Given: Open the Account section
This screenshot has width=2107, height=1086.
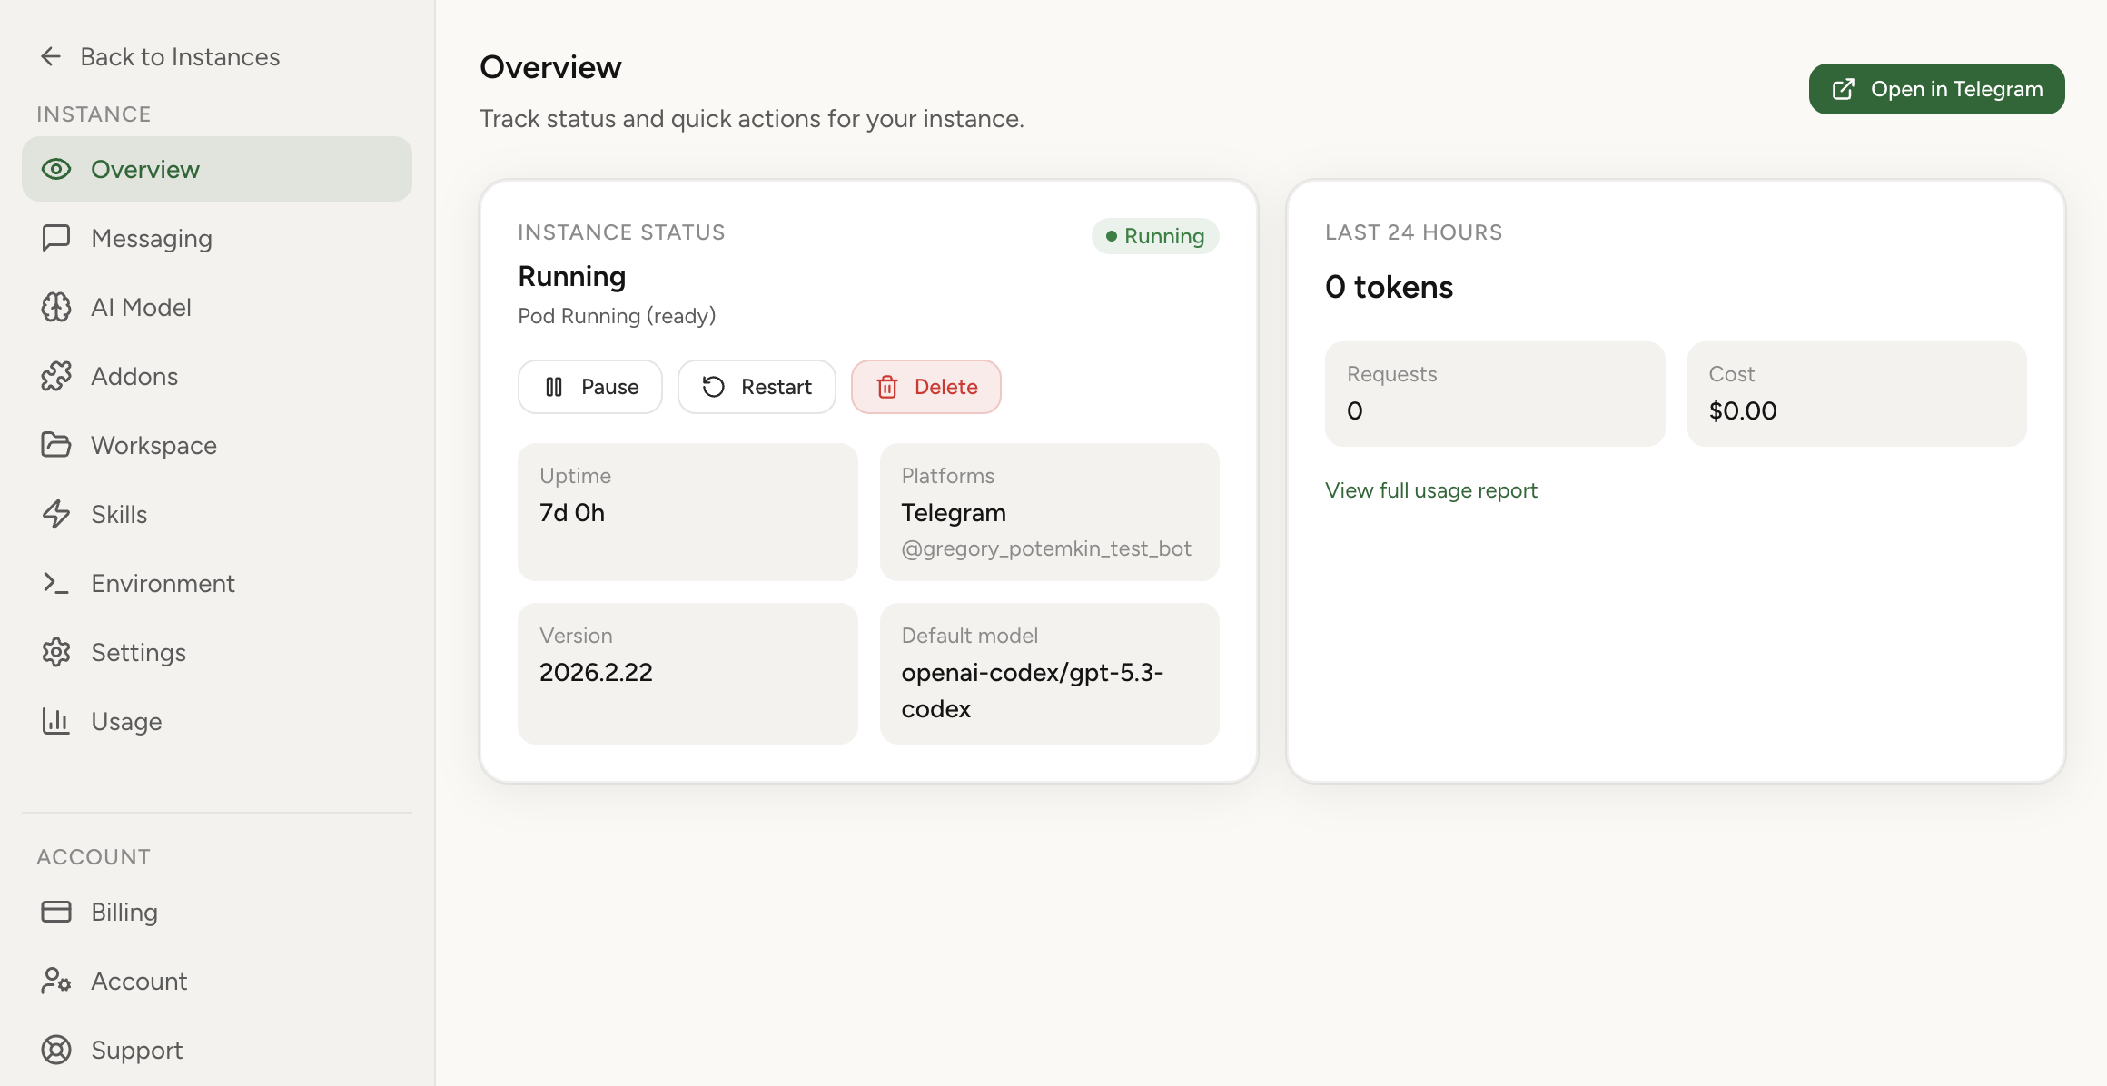Looking at the screenshot, I should pyautogui.click(x=139, y=981).
